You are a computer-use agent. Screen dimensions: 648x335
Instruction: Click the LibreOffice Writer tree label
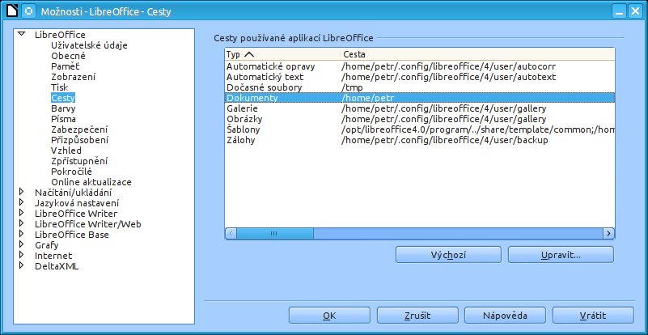pos(75,214)
